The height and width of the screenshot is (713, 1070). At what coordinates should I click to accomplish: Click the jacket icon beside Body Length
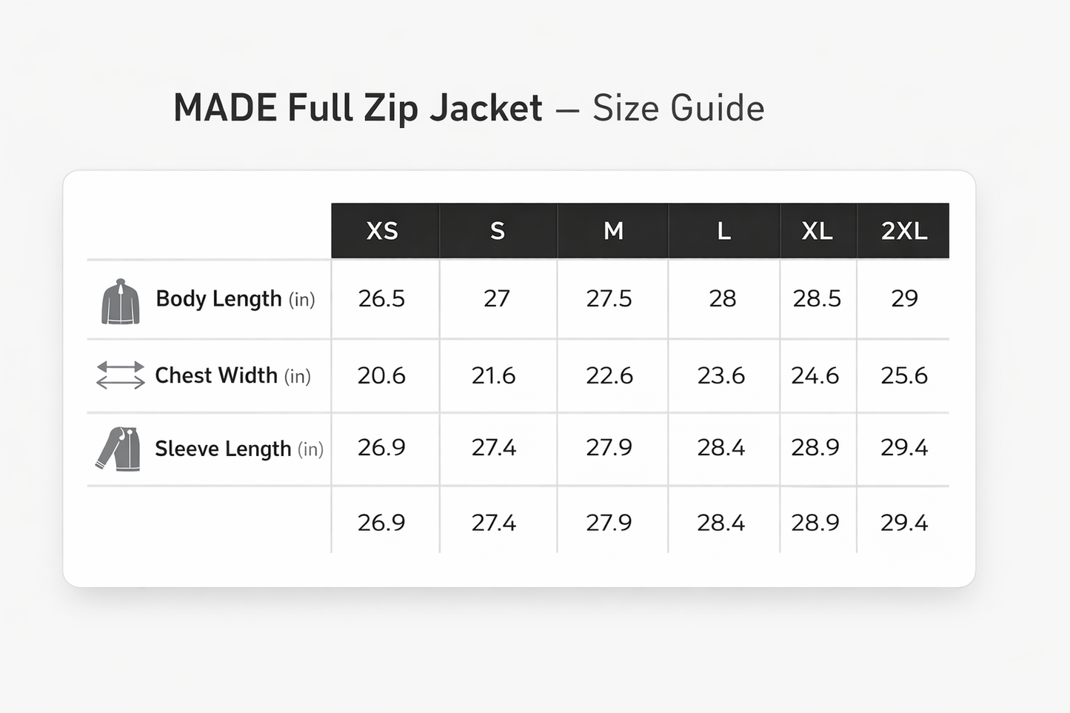[120, 301]
